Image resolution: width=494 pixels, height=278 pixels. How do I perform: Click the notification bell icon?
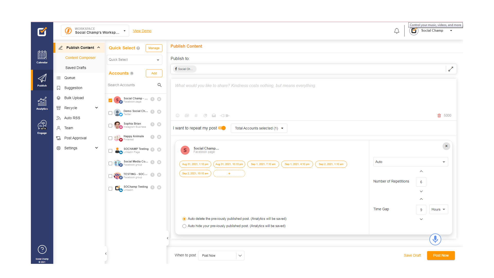coord(396,31)
